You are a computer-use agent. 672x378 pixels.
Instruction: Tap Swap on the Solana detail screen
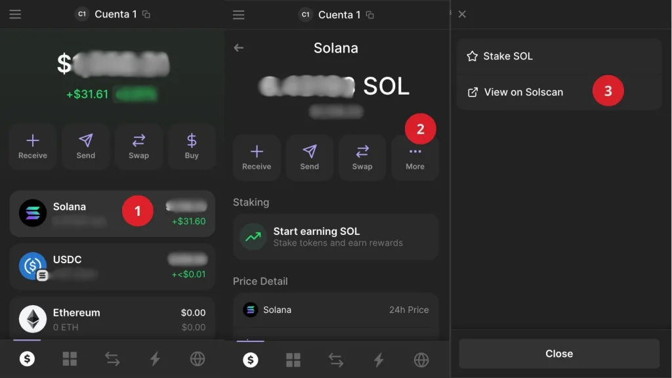pos(362,157)
